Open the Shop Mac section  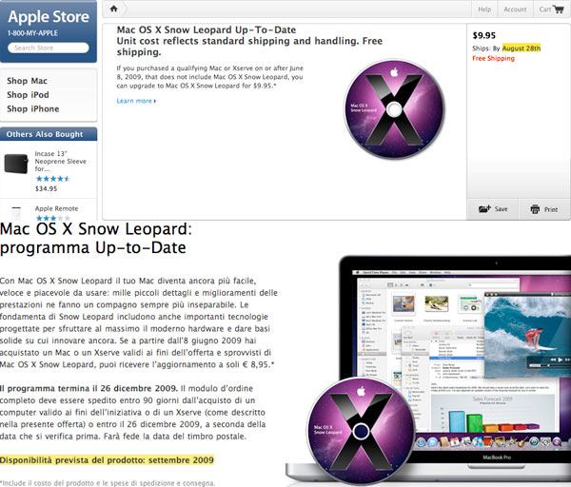[x=27, y=81]
